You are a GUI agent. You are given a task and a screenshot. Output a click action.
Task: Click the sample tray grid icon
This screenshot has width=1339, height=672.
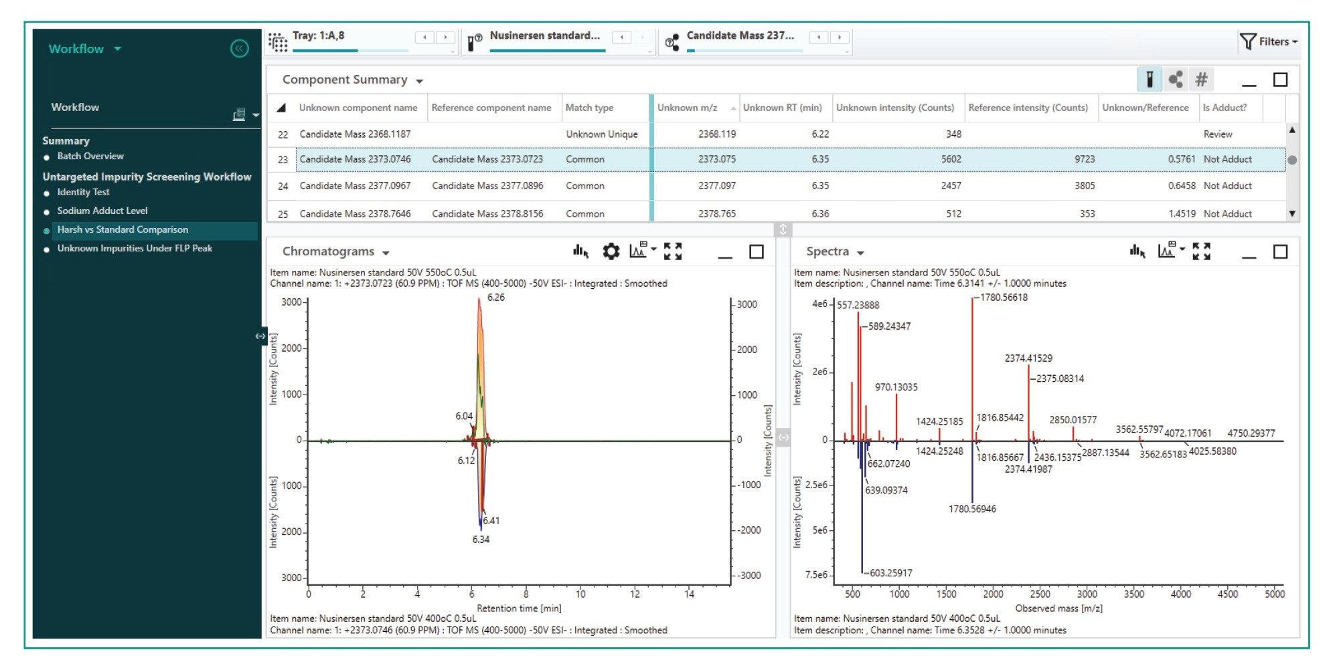click(278, 42)
